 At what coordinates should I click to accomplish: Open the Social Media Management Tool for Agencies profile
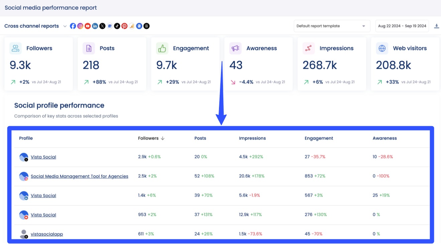79,176
